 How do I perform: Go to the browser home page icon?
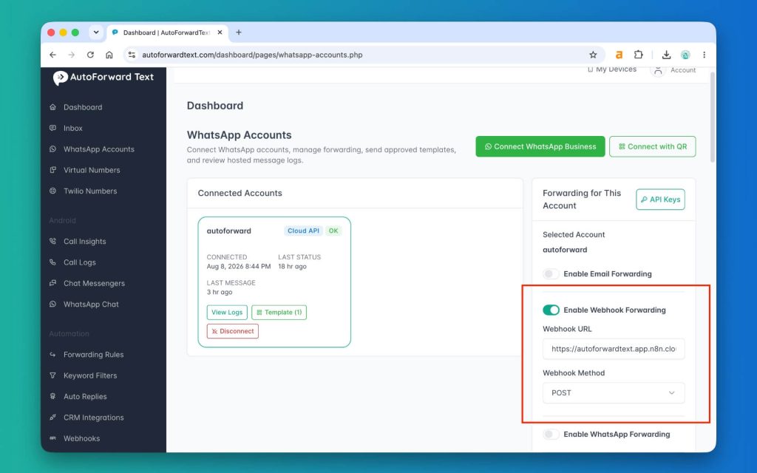(x=109, y=55)
